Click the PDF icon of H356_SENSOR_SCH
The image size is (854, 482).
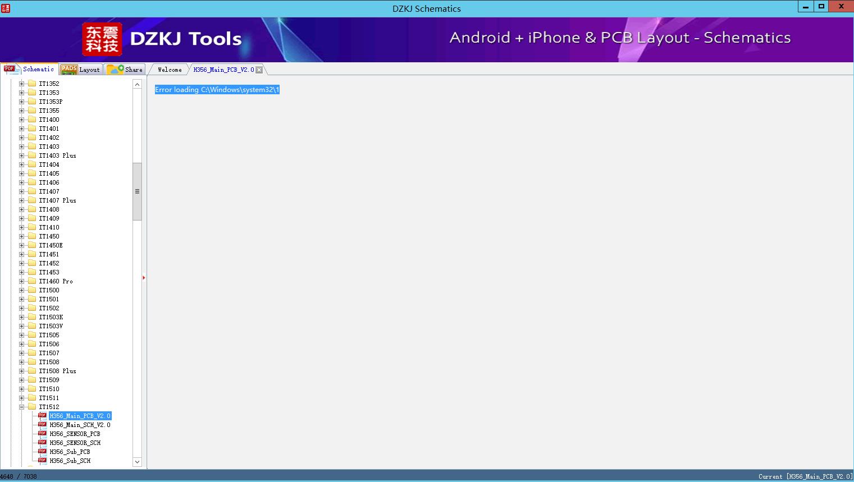coord(42,443)
